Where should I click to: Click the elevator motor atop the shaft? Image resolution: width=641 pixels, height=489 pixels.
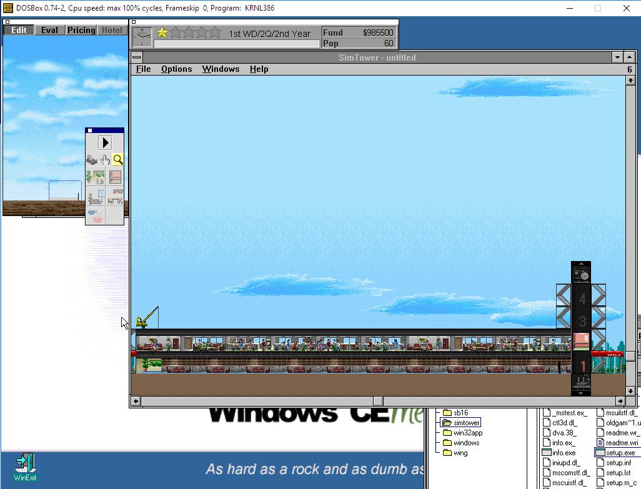coord(581,274)
